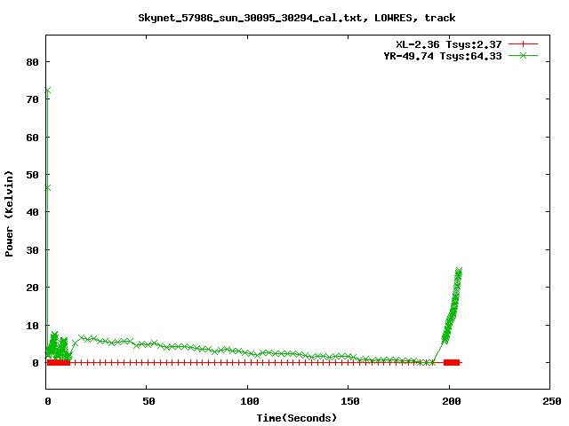569x426 pixels.
Task: Click the Time(Seconds) x-axis label
Action: [296, 418]
